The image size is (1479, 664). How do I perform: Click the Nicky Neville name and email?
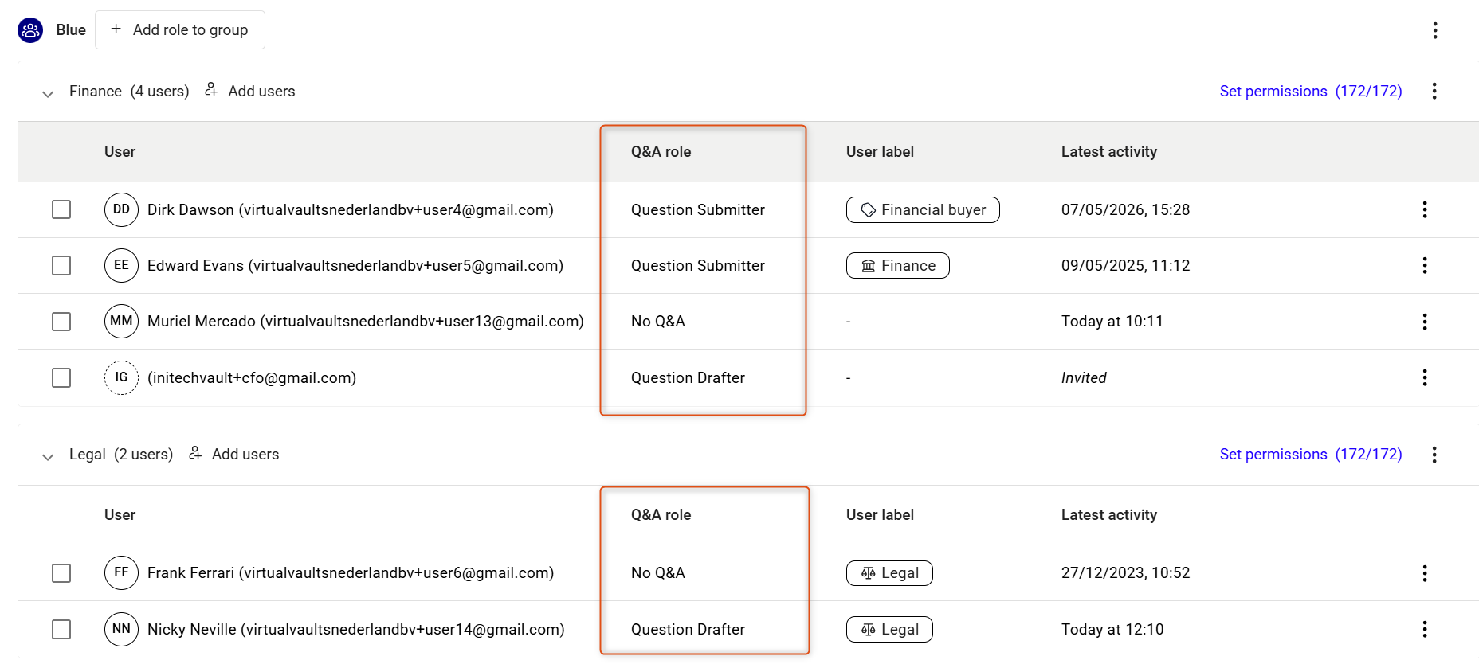click(x=356, y=629)
